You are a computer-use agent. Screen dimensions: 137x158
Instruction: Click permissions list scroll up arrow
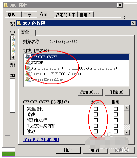[x=127, y=108]
